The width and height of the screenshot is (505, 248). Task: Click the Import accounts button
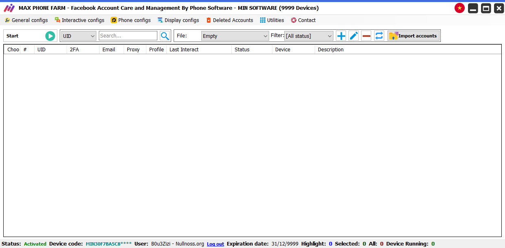414,36
